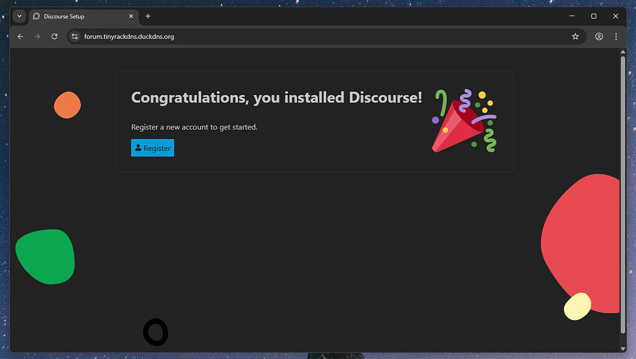Click the forward navigation arrow
The height and width of the screenshot is (359, 636).
tap(37, 37)
